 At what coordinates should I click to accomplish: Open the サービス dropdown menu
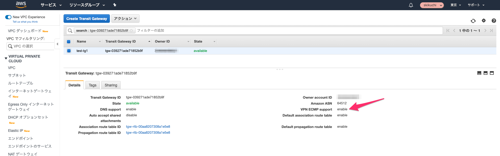coord(51,5)
